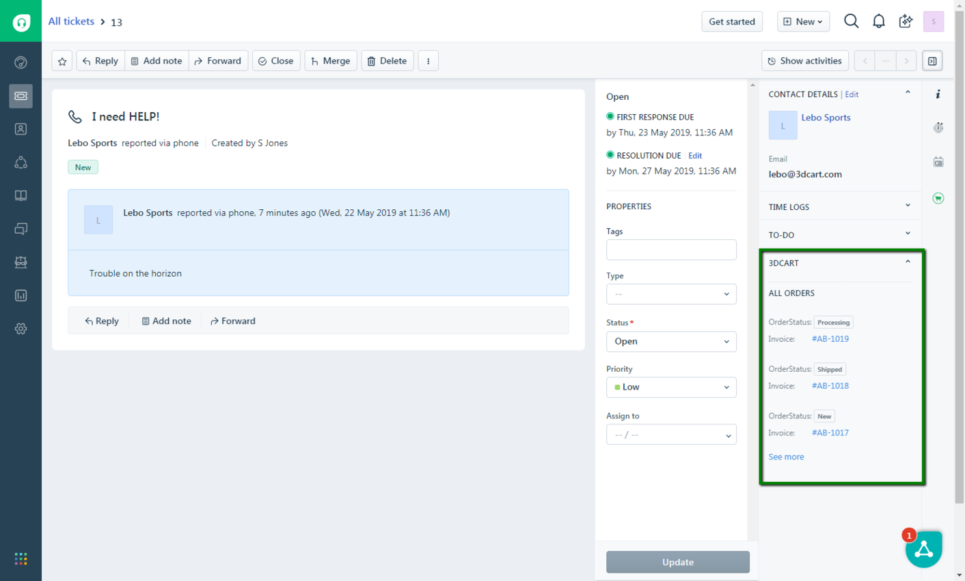Open the Tickets section in the sidebar
The image size is (965, 581).
click(21, 96)
